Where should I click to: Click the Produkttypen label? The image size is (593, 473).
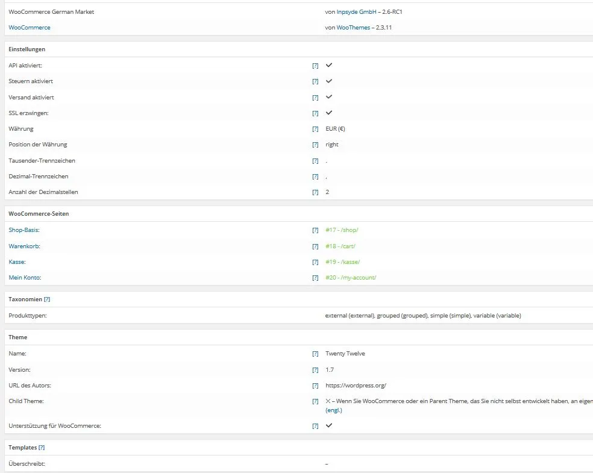pyautogui.click(x=28, y=316)
